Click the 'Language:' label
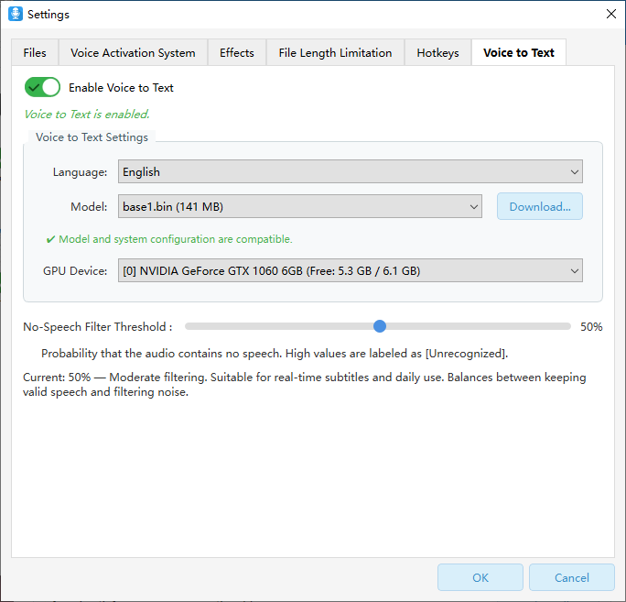 80,172
